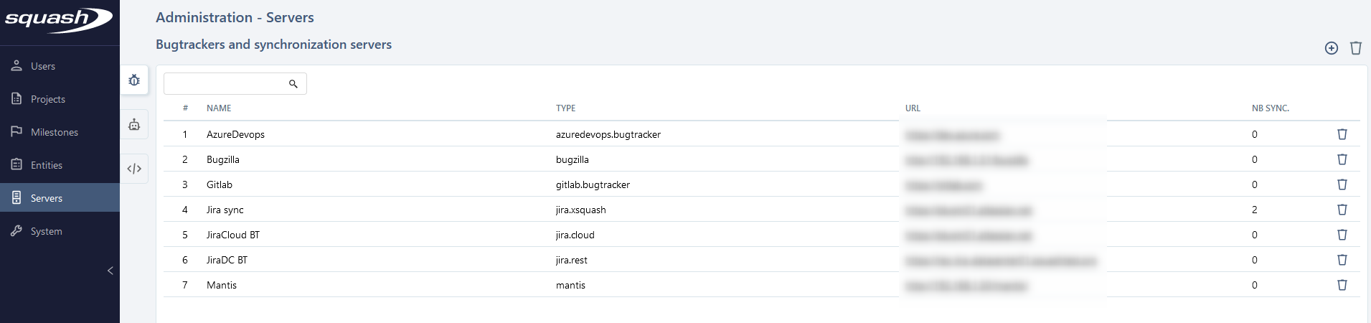Switch to the test automation servers robot icon
Screen dimensions: 1371x323
[x=134, y=125]
